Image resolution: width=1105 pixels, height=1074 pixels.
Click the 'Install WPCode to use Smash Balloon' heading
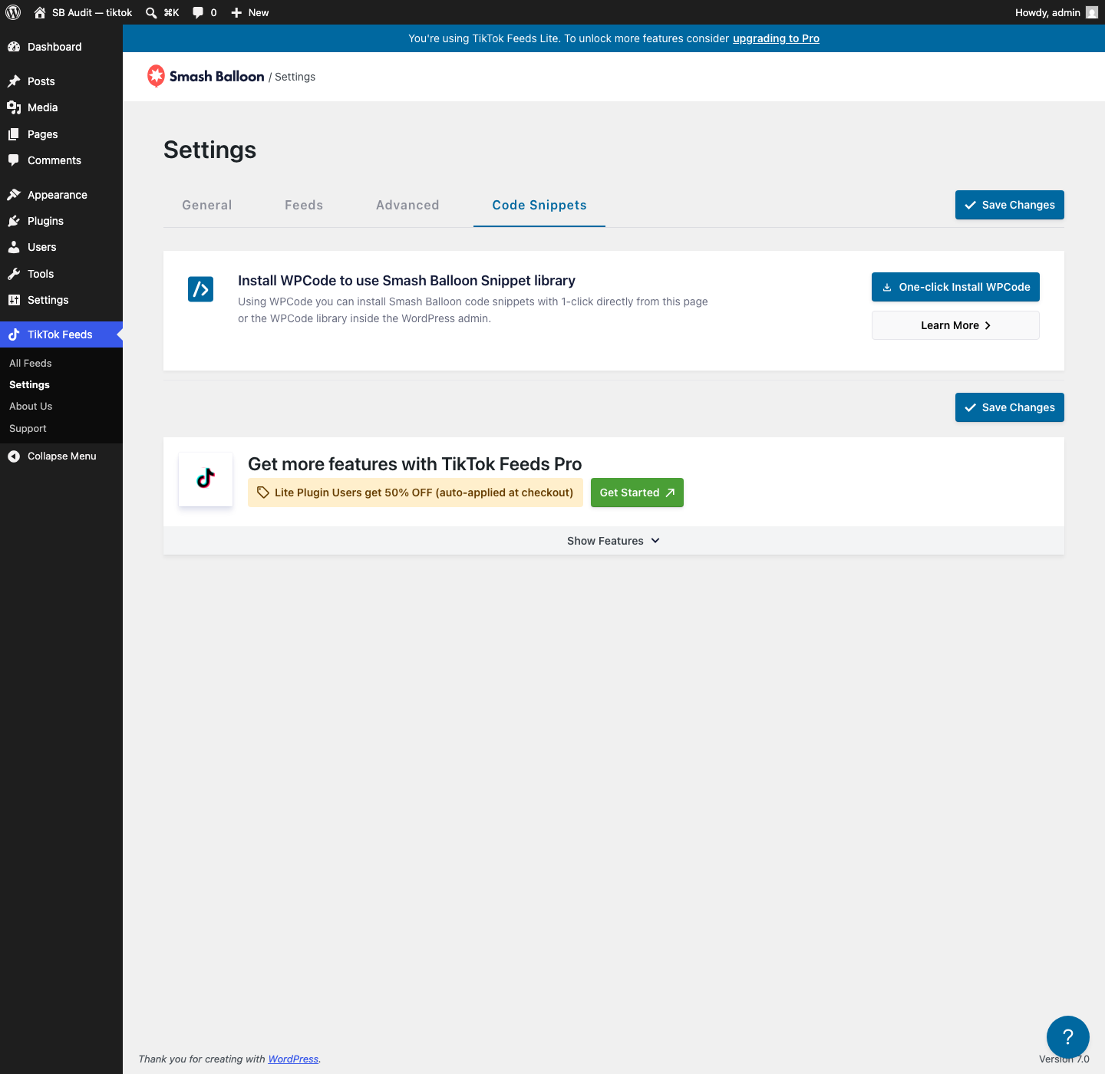[x=407, y=281]
